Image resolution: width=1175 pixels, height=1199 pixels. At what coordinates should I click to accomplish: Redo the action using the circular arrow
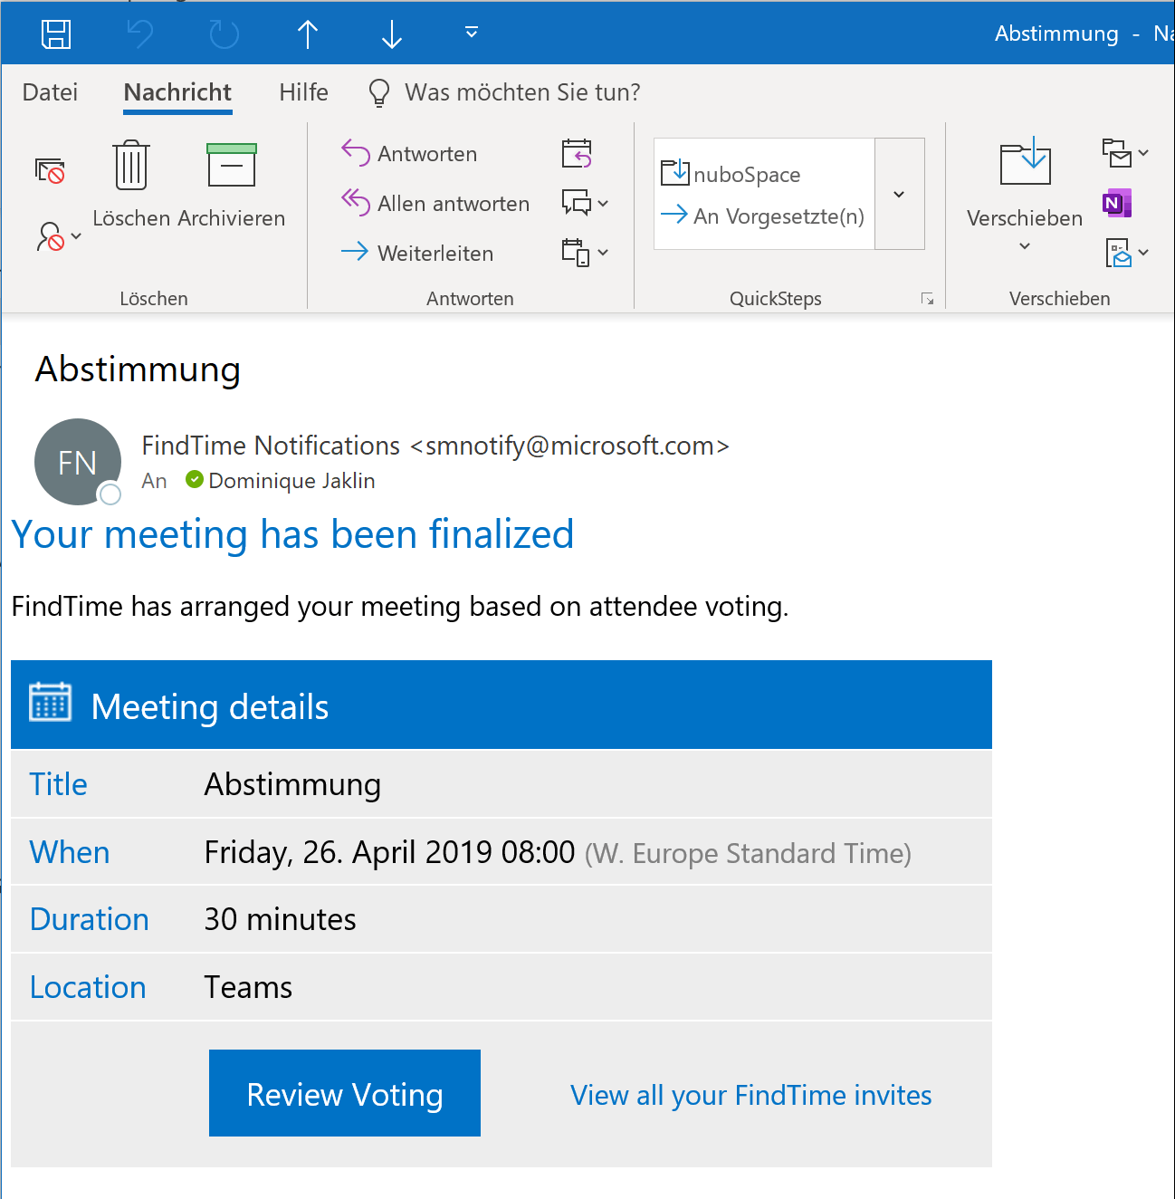[224, 34]
